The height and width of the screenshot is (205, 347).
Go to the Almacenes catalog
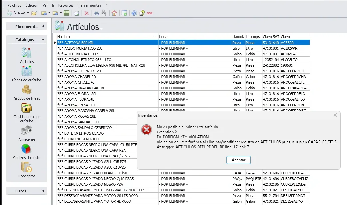click(x=27, y=131)
